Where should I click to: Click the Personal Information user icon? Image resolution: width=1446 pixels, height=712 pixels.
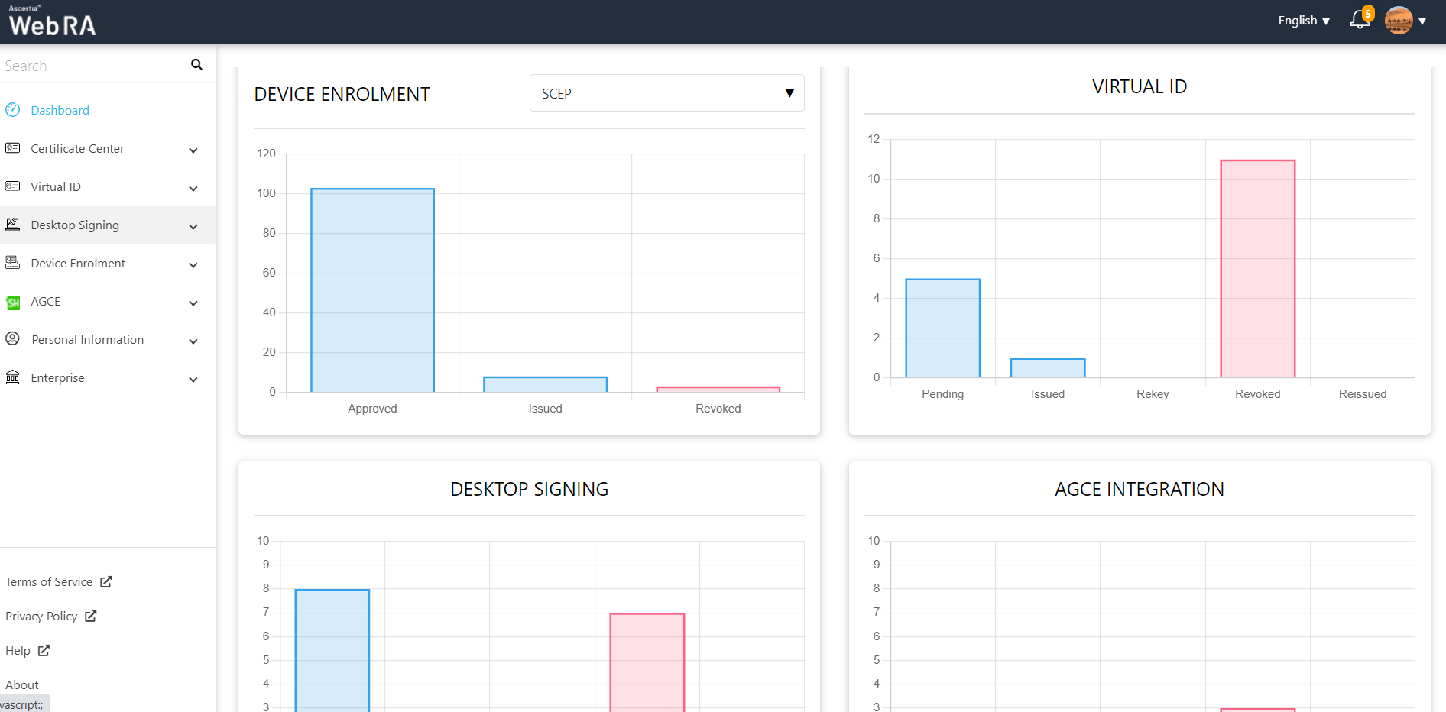point(13,338)
